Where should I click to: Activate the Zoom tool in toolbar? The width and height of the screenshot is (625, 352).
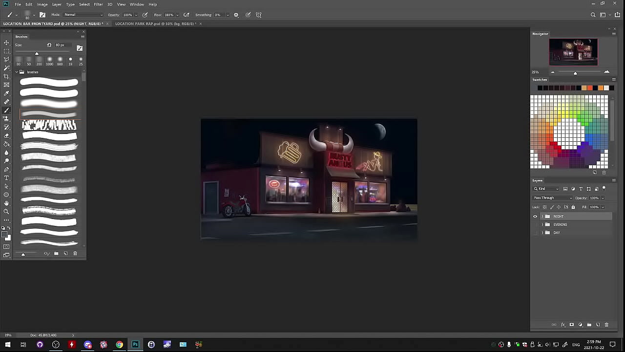[6, 212]
